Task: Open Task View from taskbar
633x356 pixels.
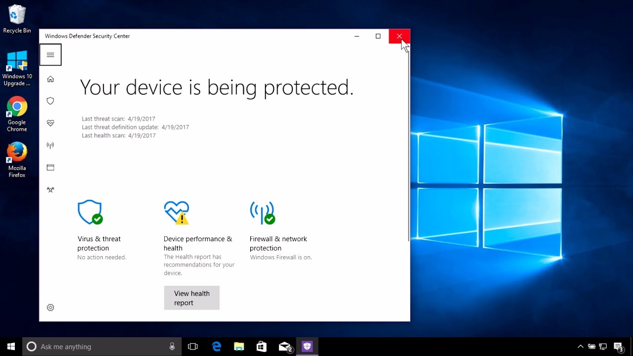Action: (x=193, y=346)
